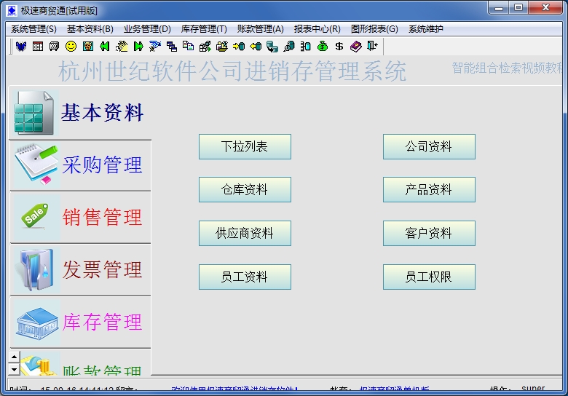
Task: Minimize the 极速商贸通 window
Action: tap(499, 8)
